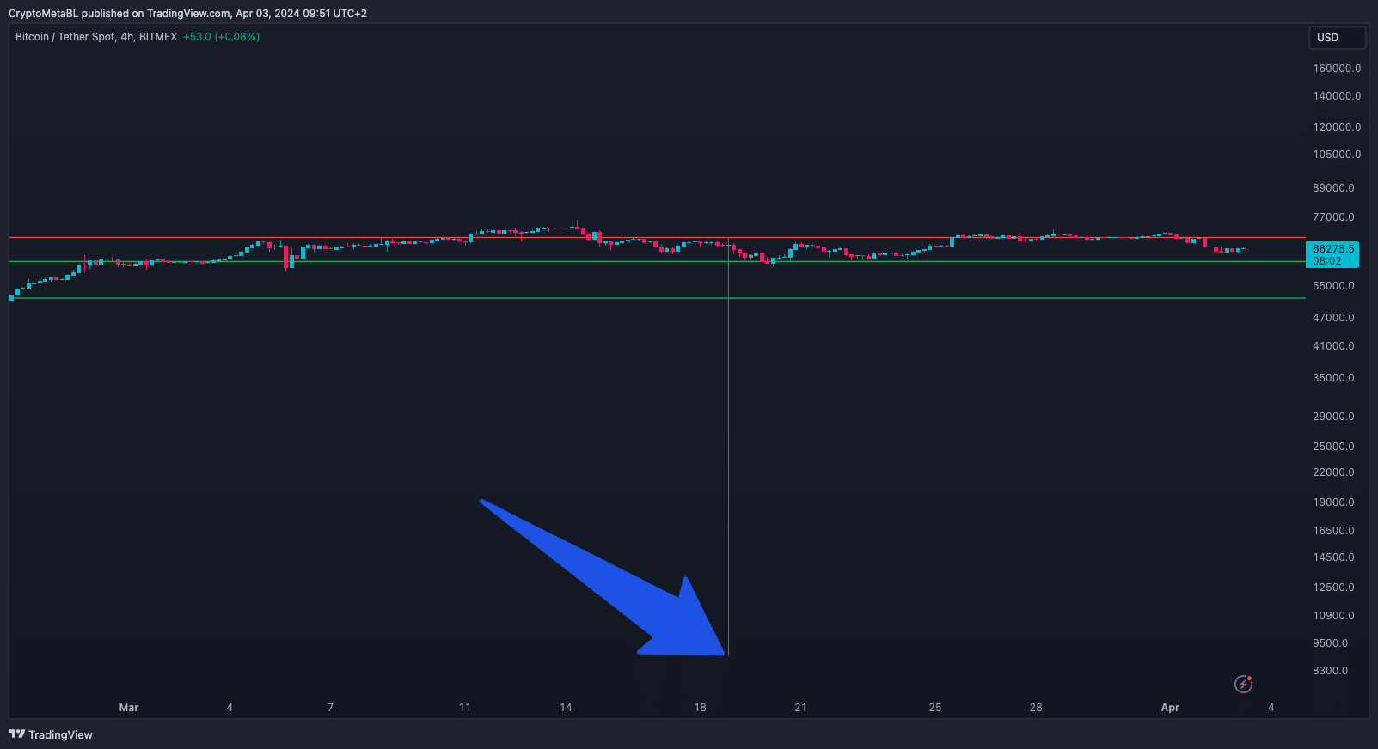Open the USD currency selector

1337,38
